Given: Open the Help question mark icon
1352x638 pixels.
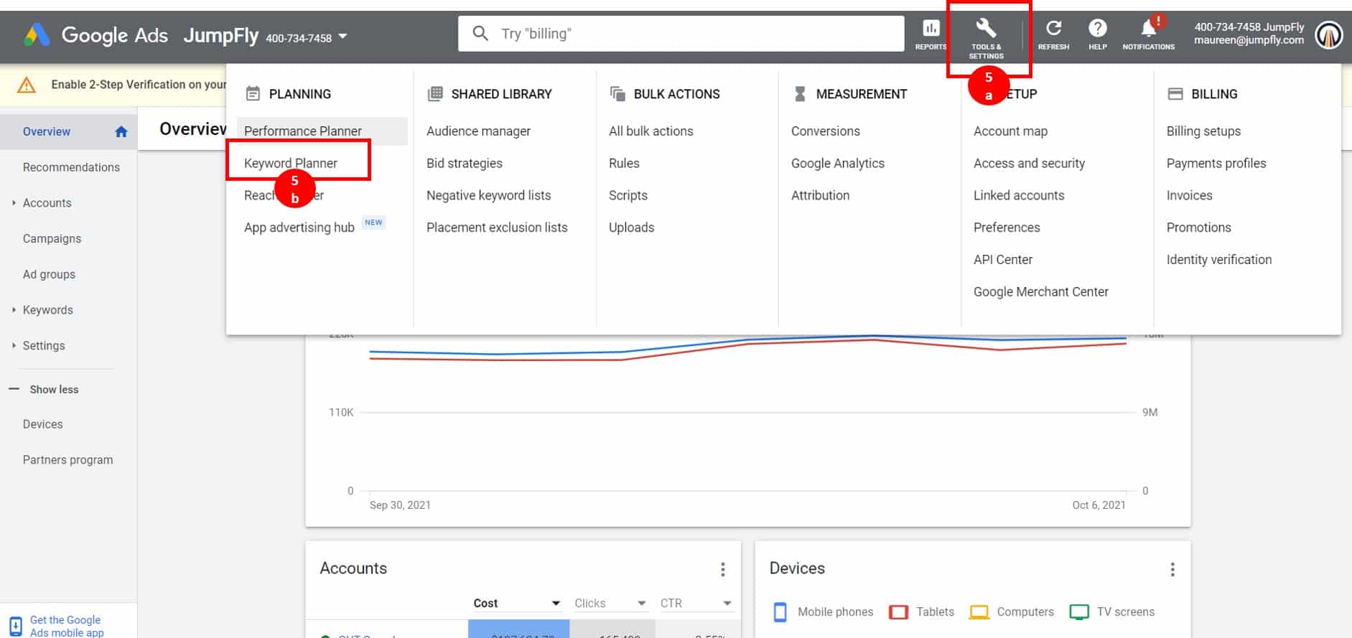Looking at the screenshot, I should click(x=1097, y=29).
